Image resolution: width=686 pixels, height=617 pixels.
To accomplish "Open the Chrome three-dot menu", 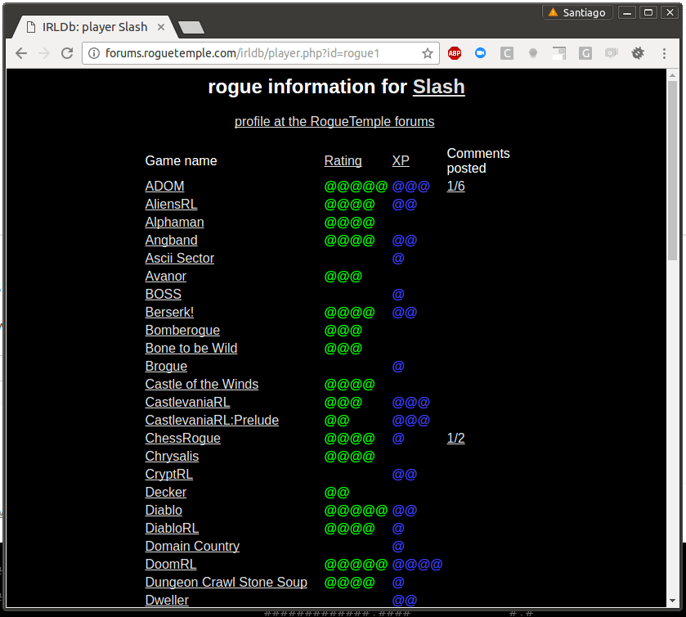I will pyautogui.click(x=664, y=53).
